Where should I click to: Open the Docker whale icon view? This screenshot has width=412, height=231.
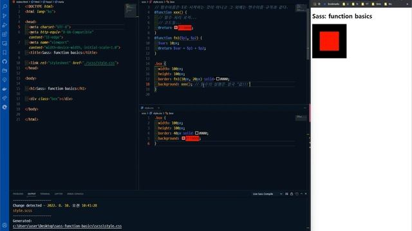coord(5,89)
